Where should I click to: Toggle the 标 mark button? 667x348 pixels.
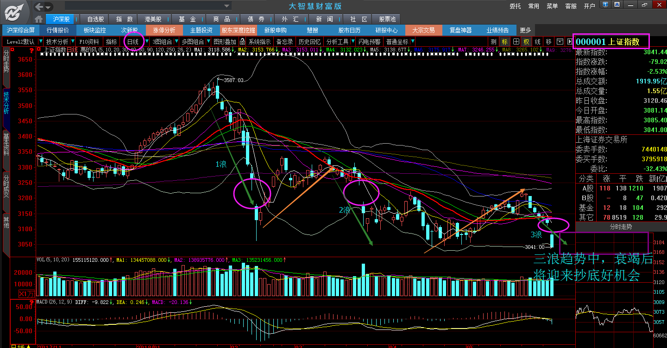coord(504,42)
